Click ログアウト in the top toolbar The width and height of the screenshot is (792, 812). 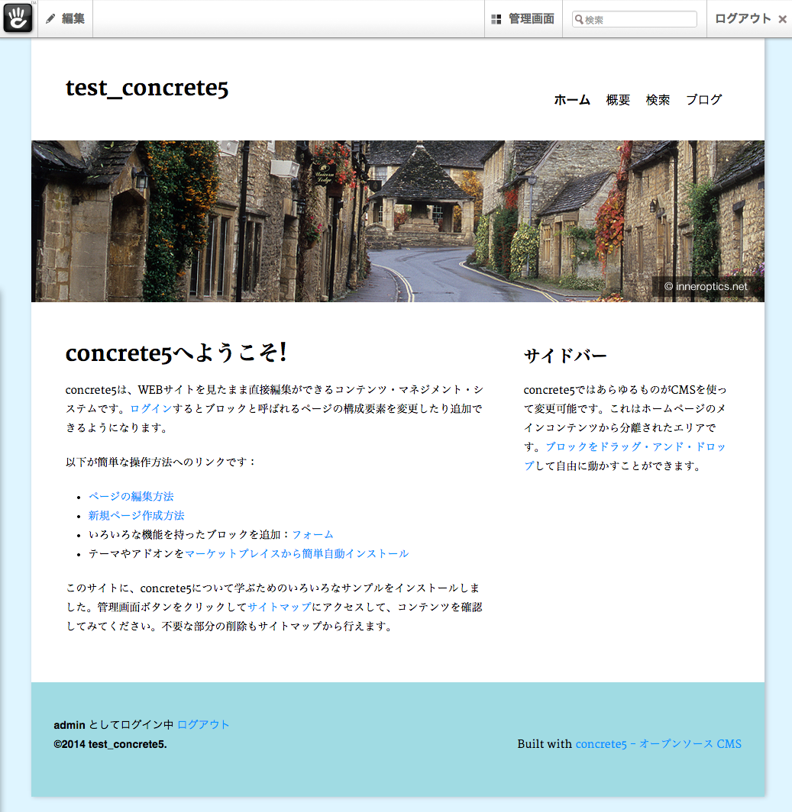pos(743,18)
